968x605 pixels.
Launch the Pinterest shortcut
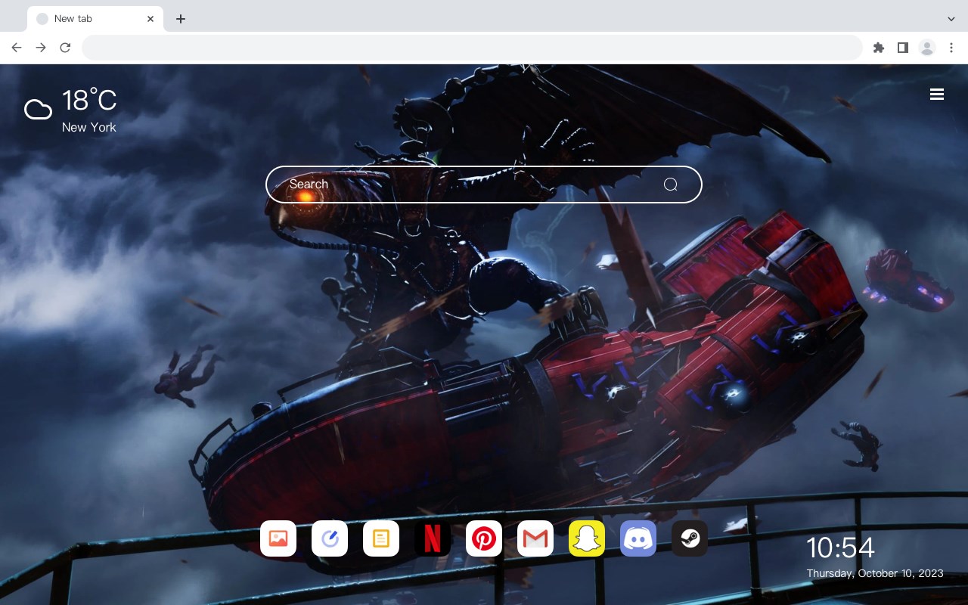[484, 538]
